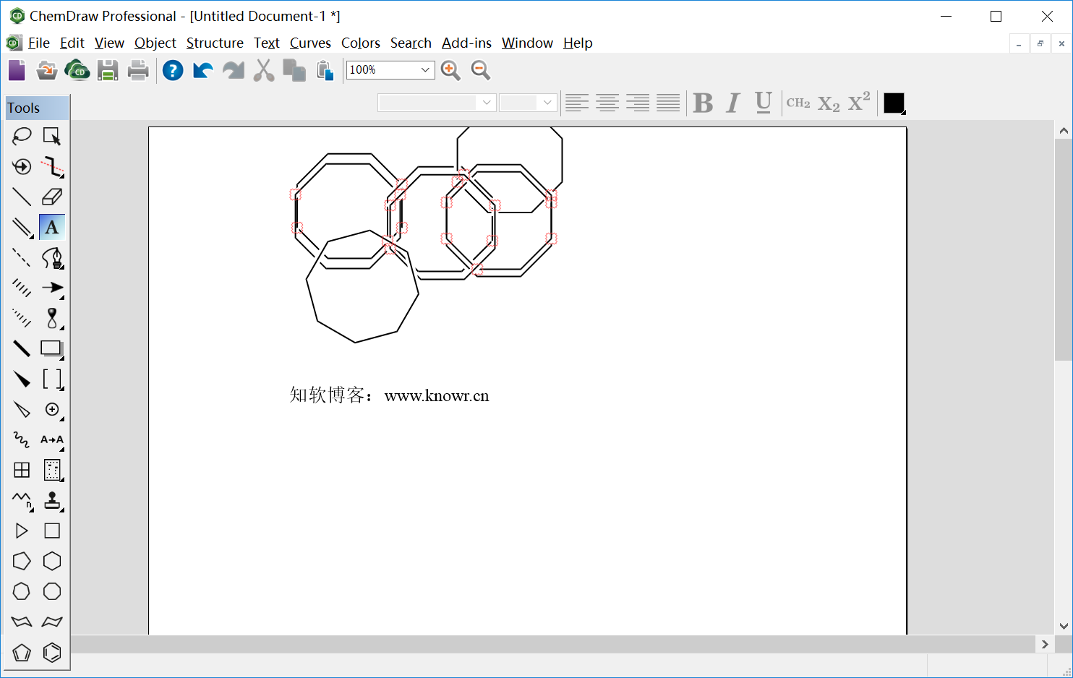Save the document with floppy icon
The image size is (1073, 678).
108,70
